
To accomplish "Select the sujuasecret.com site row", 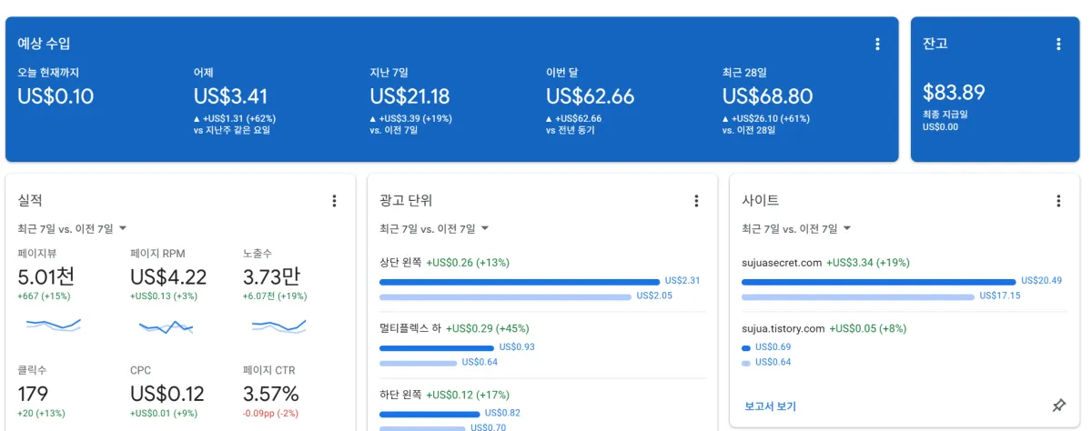I will click(x=904, y=279).
